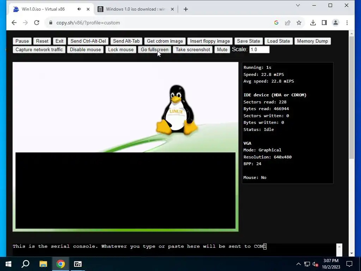Show hidden system tray icons
The width and height of the screenshot is (361, 271).
coord(298,264)
